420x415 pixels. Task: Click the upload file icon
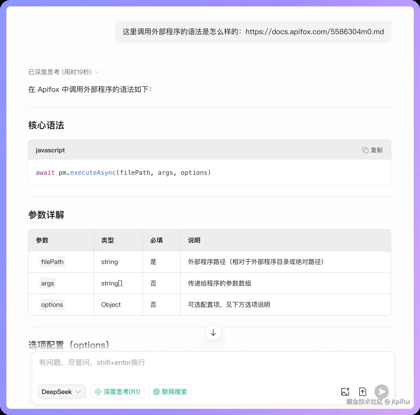click(x=362, y=392)
